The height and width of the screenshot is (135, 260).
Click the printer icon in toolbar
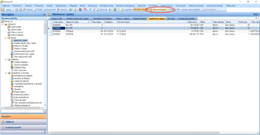pos(70,9)
